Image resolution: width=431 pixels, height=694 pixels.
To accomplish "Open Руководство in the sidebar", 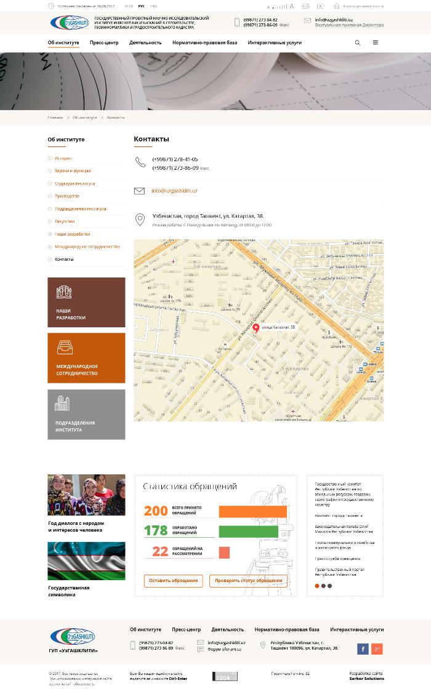I will 67,196.
